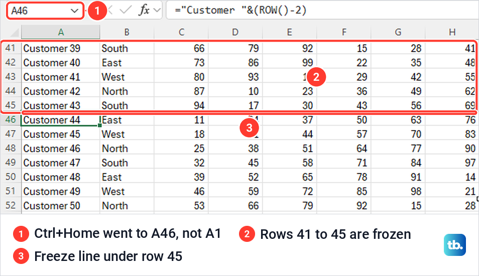Select column B header
Image resolution: width=479 pixels, height=276 pixels.
pos(127,32)
